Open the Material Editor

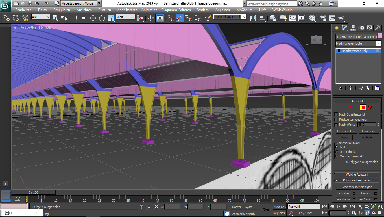312,18
